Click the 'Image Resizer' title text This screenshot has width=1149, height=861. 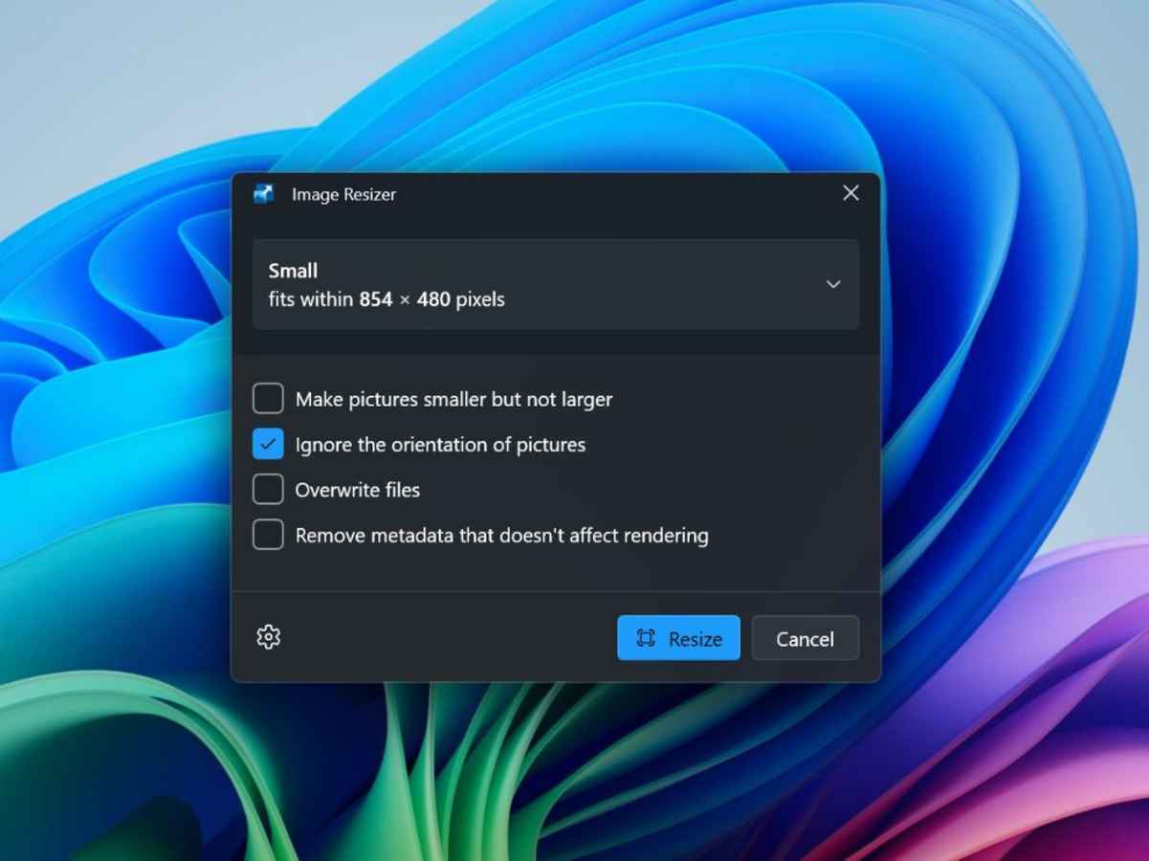(x=343, y=194)
